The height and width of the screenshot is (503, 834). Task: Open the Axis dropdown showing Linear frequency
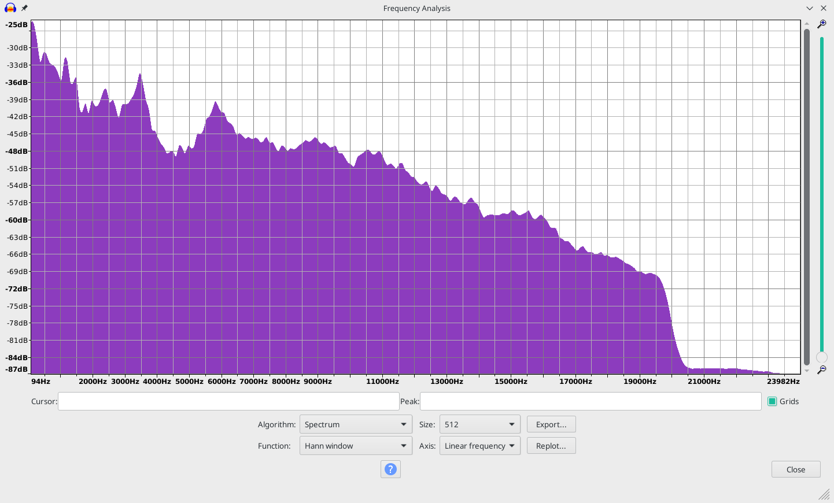click(479, 446)
